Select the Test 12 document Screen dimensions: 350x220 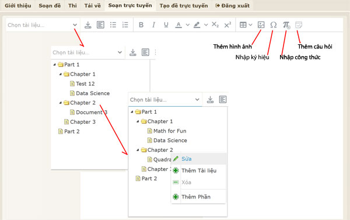coord(85,84)
